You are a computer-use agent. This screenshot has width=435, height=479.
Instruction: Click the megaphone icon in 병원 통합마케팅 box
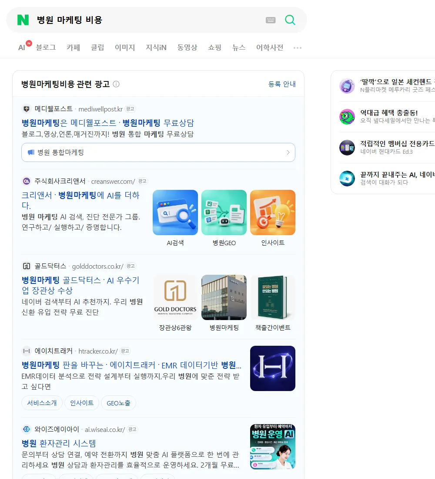(x=31, y=152)
